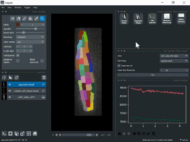190x142 pixels.
Task: Hide the cell1_video_AP1 layer
Action: tap(10, 97)
